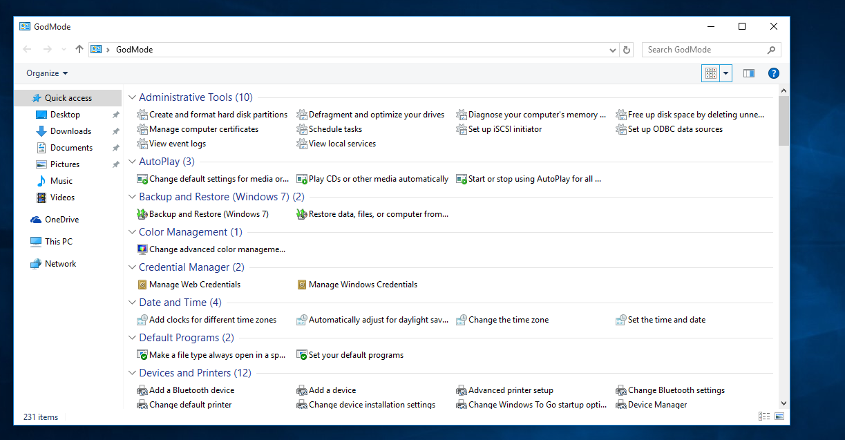
Task: Click Manage computer certificates text
Action: (x=204, y=129)
